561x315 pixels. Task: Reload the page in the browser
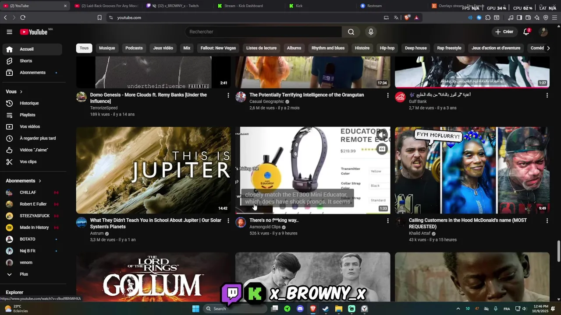click(x=23, y=17)
